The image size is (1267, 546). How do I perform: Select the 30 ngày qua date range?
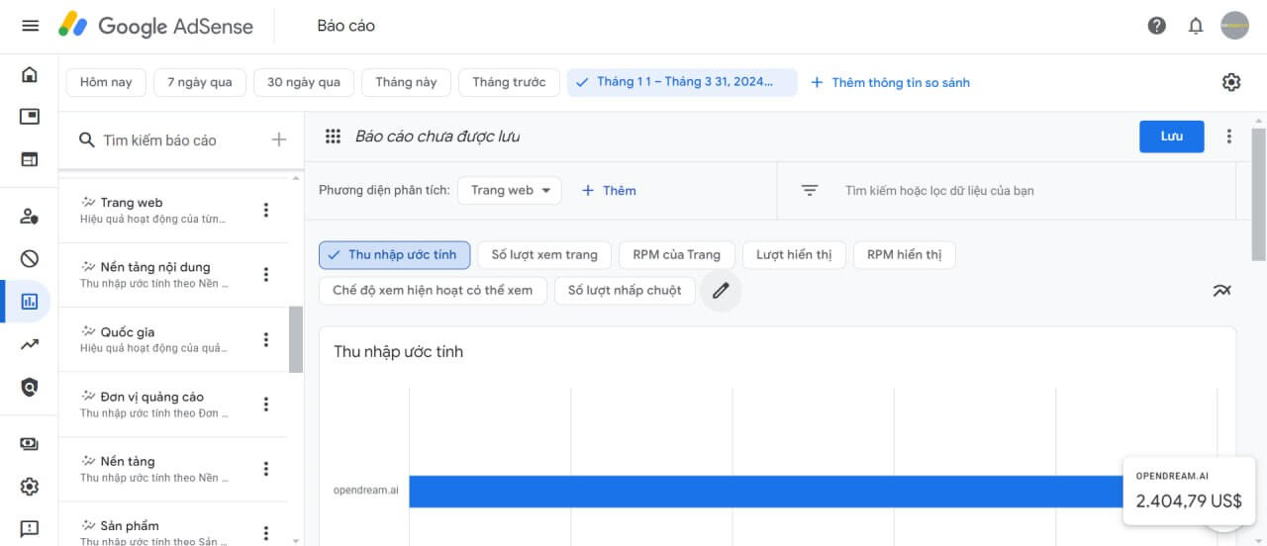pos(304,82)
